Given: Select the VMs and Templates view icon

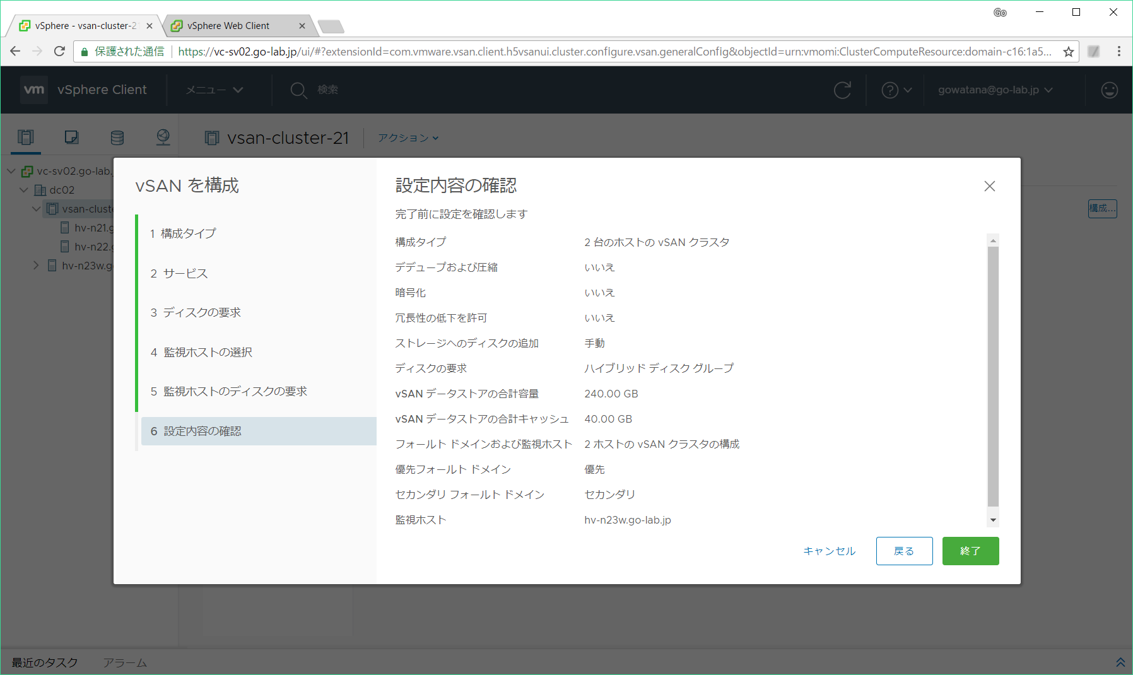Looking at the screenshot, I should coord(71,137).
